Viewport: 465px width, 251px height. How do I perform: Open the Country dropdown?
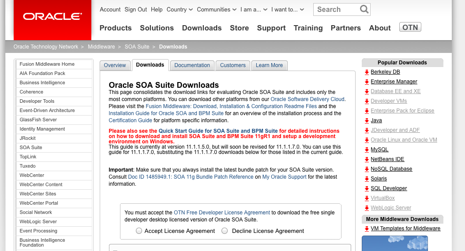[x=180, y=10]
